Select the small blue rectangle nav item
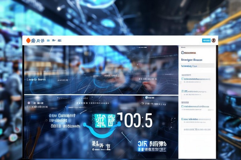Image resolution: width=241 pixels, height=160 pixels. (x=48, y=40)
